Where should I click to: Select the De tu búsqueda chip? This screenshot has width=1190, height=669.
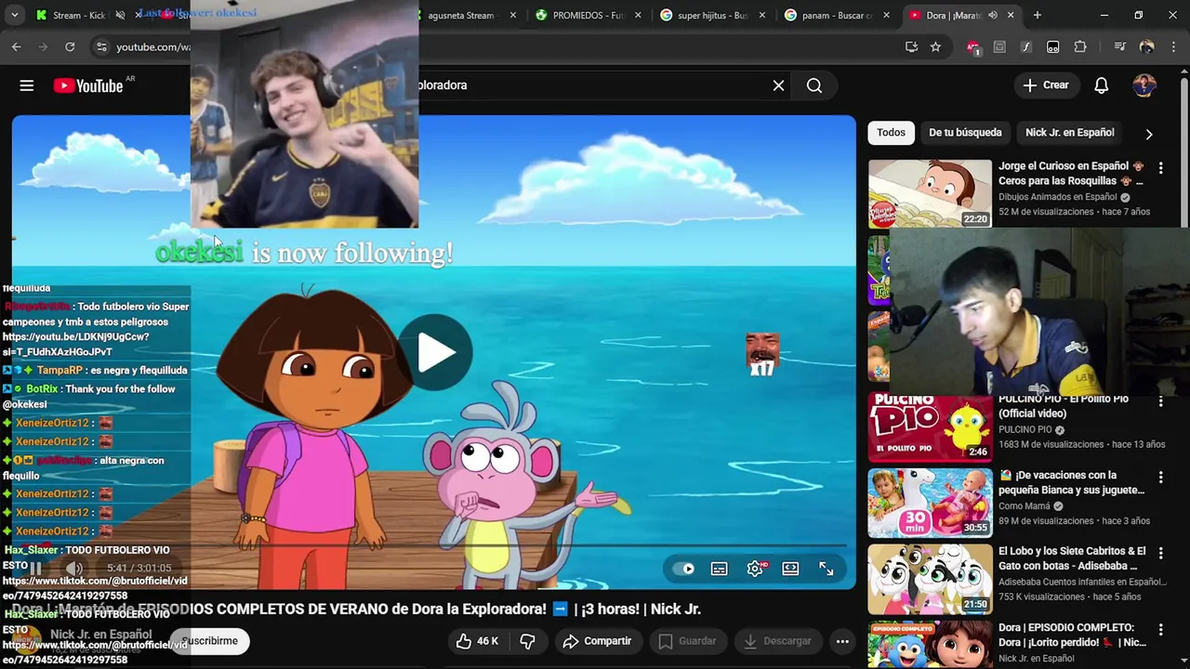click(965, 133)
